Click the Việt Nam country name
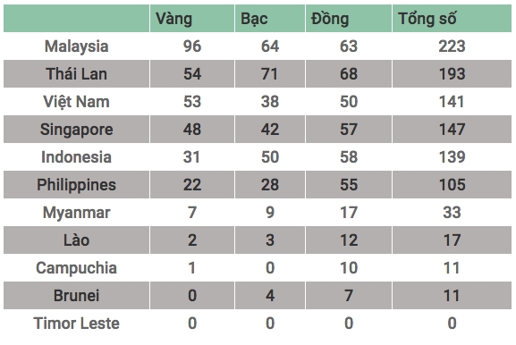This screenshot has height=345, width=516. 76,101
